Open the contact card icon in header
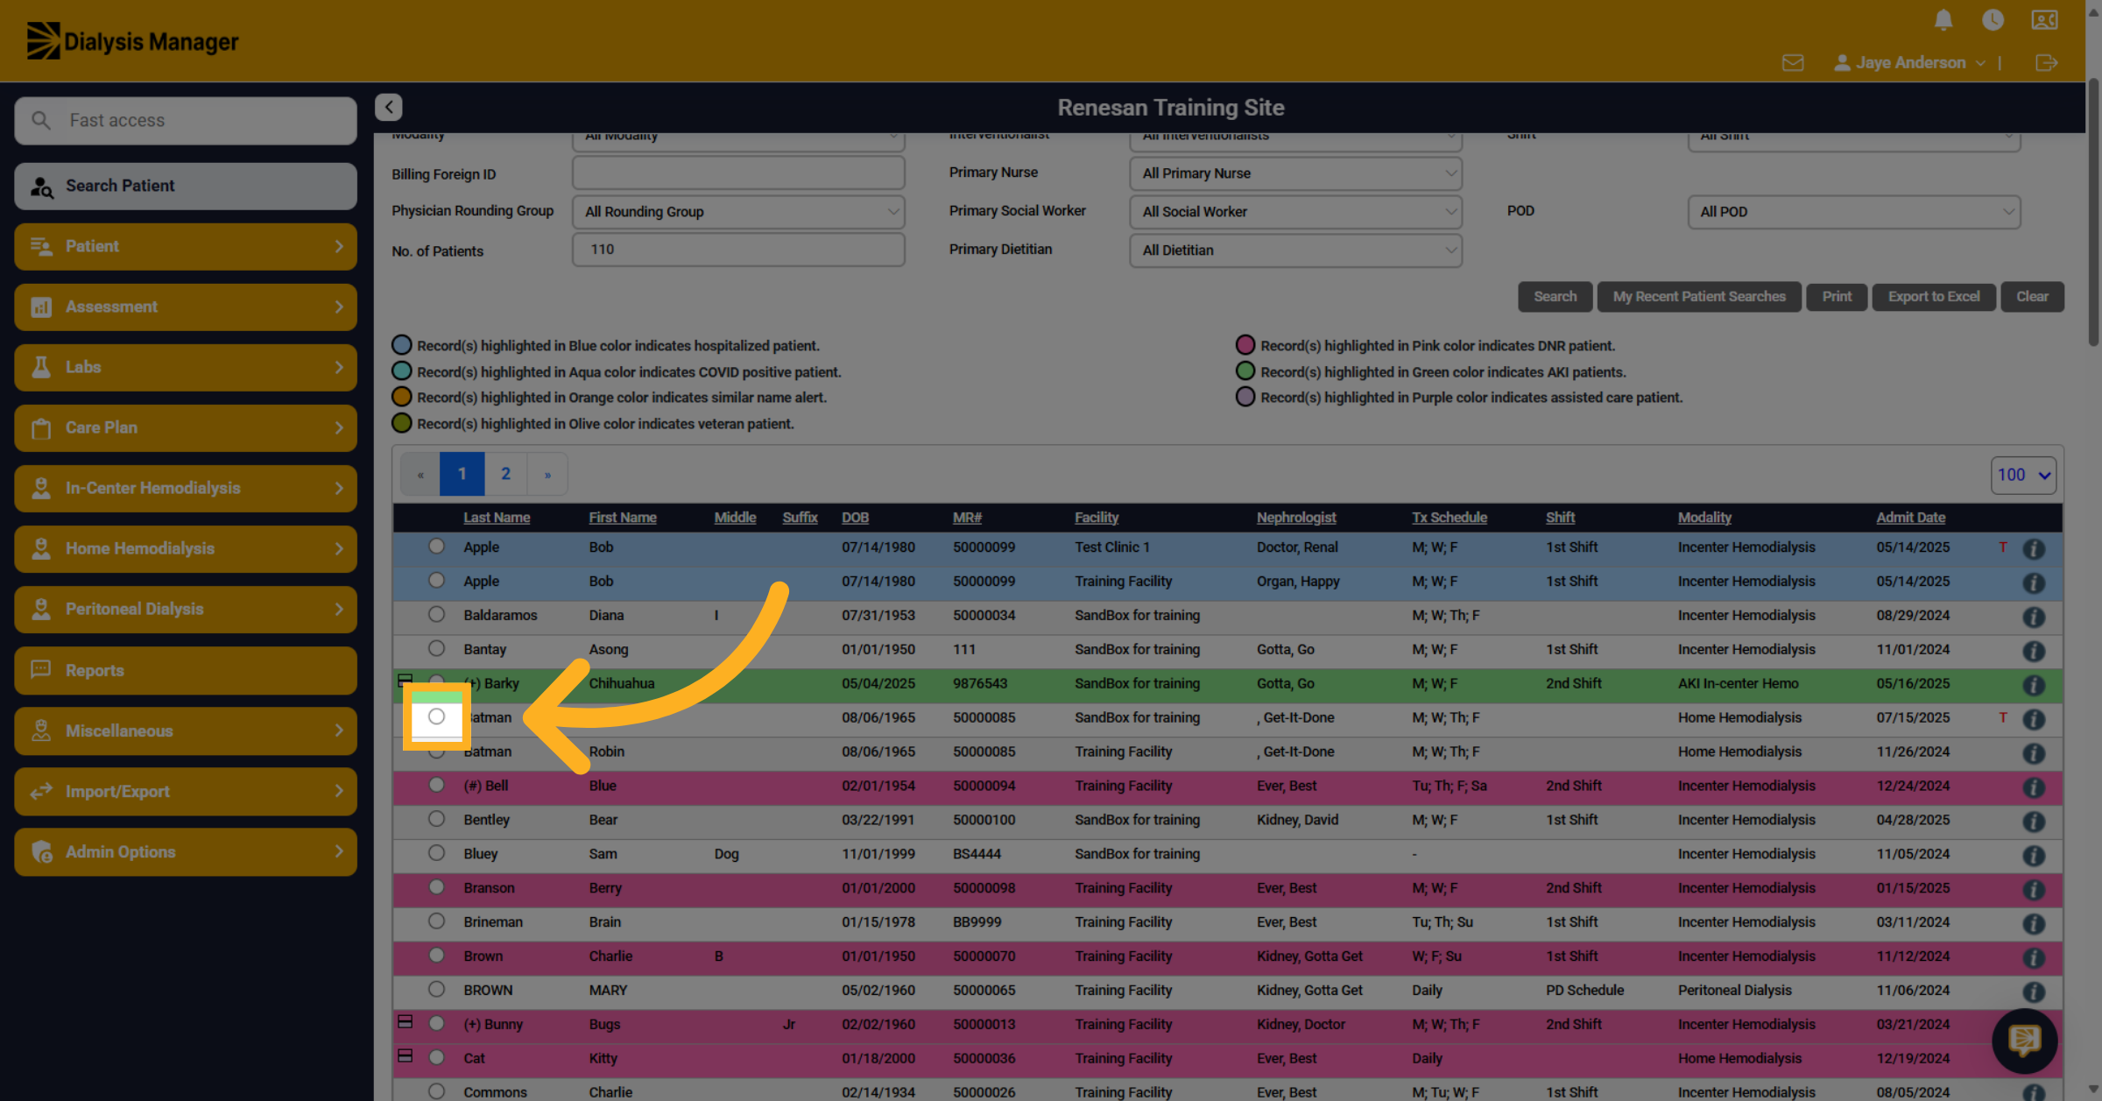This screenshot has width=2102, height=1101. [x=2044, y=19]
